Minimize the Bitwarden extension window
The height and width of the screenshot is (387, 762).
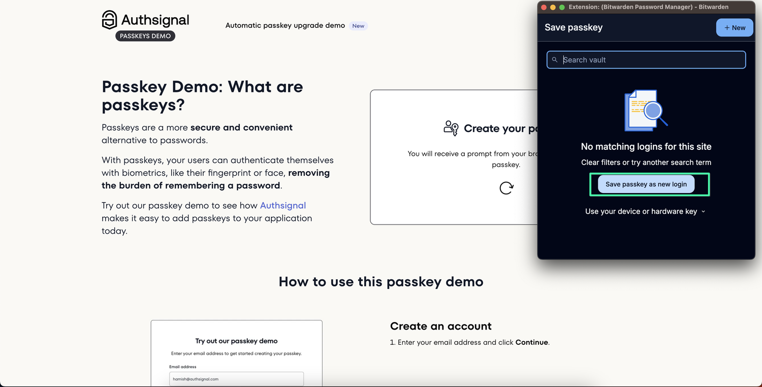point(553,7)
